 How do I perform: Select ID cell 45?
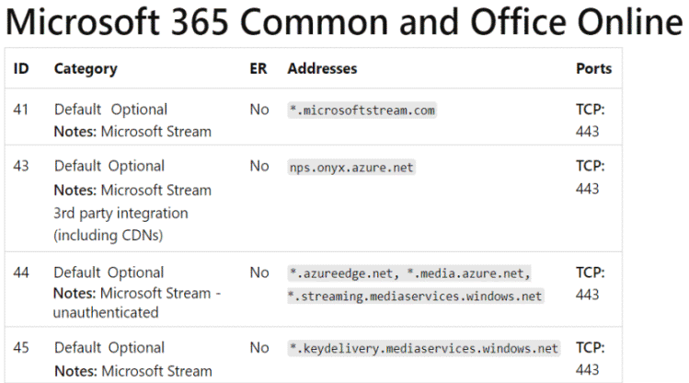20,347
